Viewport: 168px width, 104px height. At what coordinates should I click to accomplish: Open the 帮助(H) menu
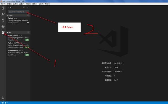pyautogui.click(x=47, y=4)
